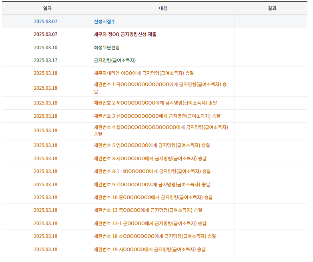Select the 회생위원선임 entry
Screen dimensions: 313x262
(106, 48)
